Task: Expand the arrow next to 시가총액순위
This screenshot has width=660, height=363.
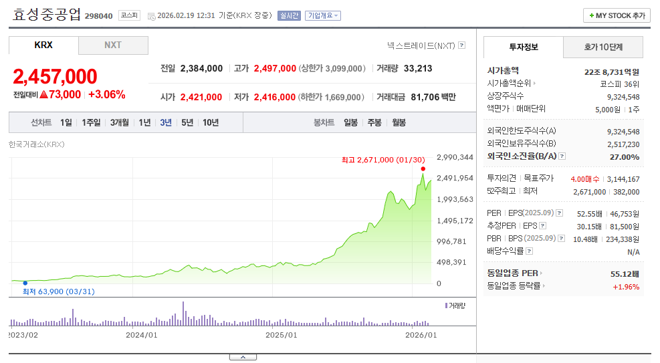Action: click(534, 84)
